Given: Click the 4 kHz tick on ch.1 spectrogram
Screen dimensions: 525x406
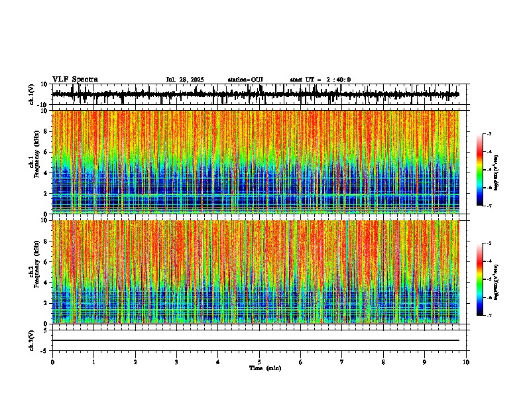Looking at the screenshot, I should pyautogui.click(x=46, y=173).
